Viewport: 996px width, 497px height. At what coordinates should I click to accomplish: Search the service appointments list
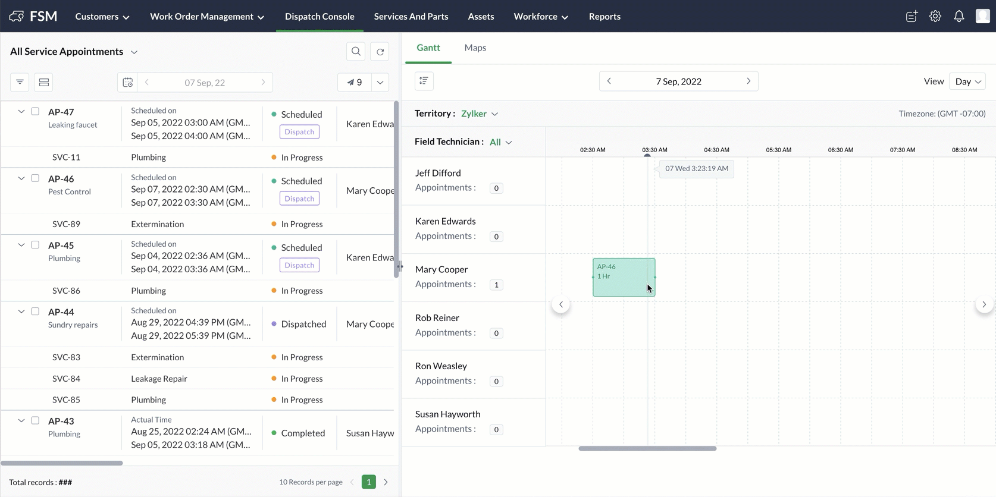356,52
